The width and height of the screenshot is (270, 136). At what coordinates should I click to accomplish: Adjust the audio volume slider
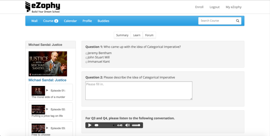[136, 125]
